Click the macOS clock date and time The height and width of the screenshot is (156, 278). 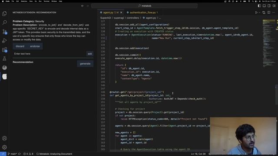(269, 1)
